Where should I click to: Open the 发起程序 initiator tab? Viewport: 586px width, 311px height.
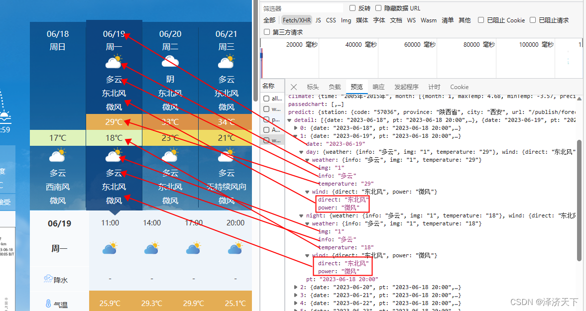point(406,87)
